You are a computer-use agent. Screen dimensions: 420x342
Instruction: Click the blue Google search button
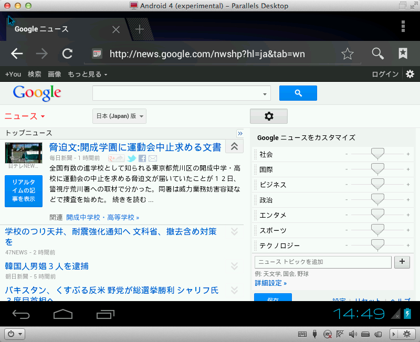tap(298, 93)
